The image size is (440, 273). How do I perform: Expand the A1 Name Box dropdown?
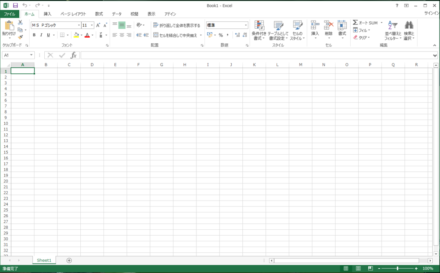(31, 55)
